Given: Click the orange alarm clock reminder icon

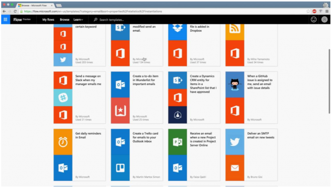Looking at the screenshot, I should (63, 142).
